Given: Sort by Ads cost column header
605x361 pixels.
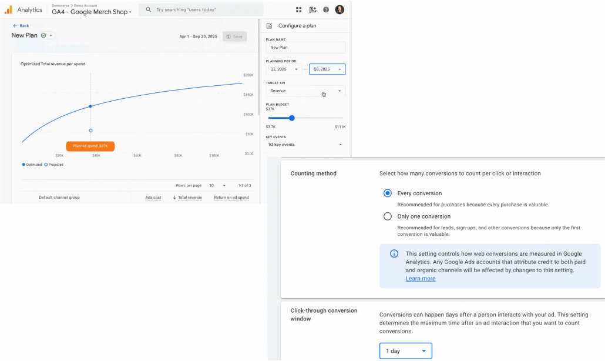Looking at the screenshot, I should coord(153,198).
